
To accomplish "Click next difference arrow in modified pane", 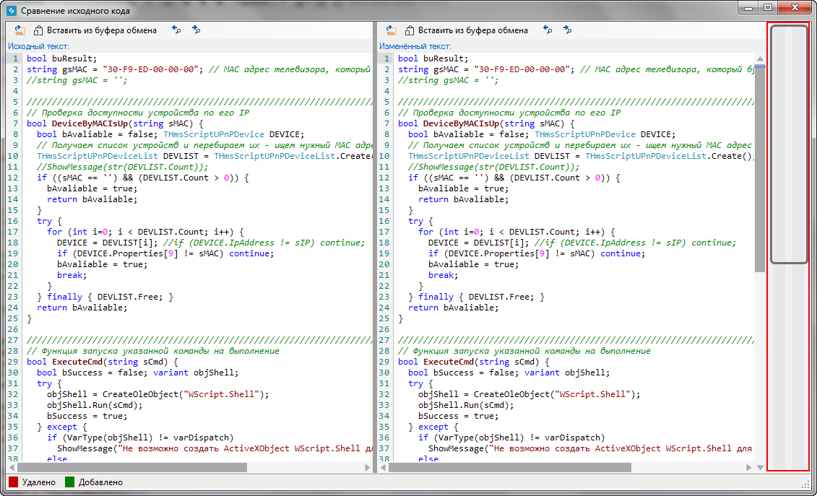I will tap(567, 30).
